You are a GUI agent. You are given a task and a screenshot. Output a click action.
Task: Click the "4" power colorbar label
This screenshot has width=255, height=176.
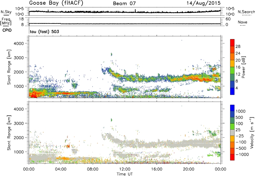pyautogui.click(x=237, y=88)
